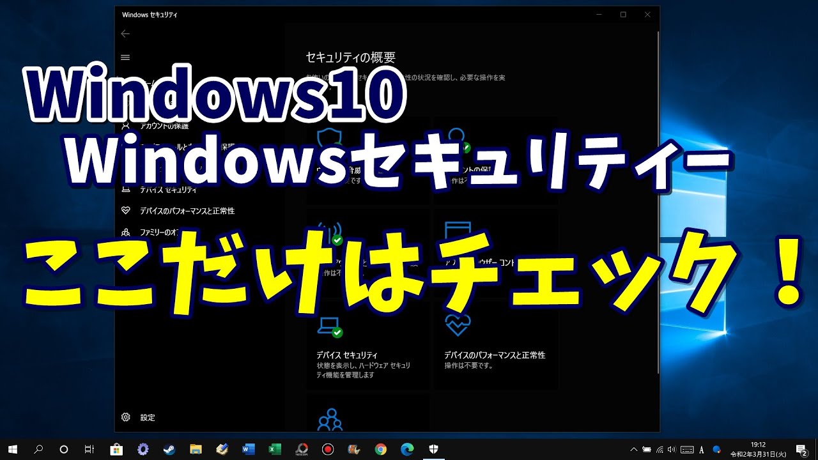Open File Explorer from the taskbar
This screenshot has height=460, width=818.
click(x=196, y=449)
